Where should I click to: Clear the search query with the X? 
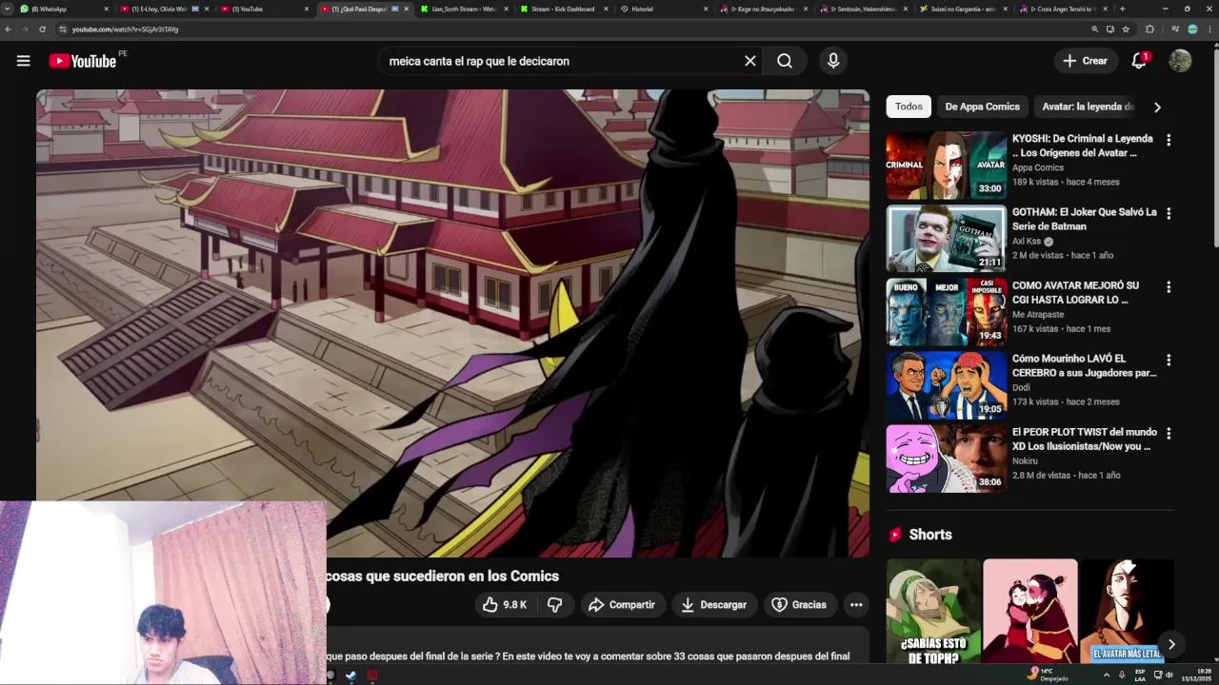click(750, 61)
